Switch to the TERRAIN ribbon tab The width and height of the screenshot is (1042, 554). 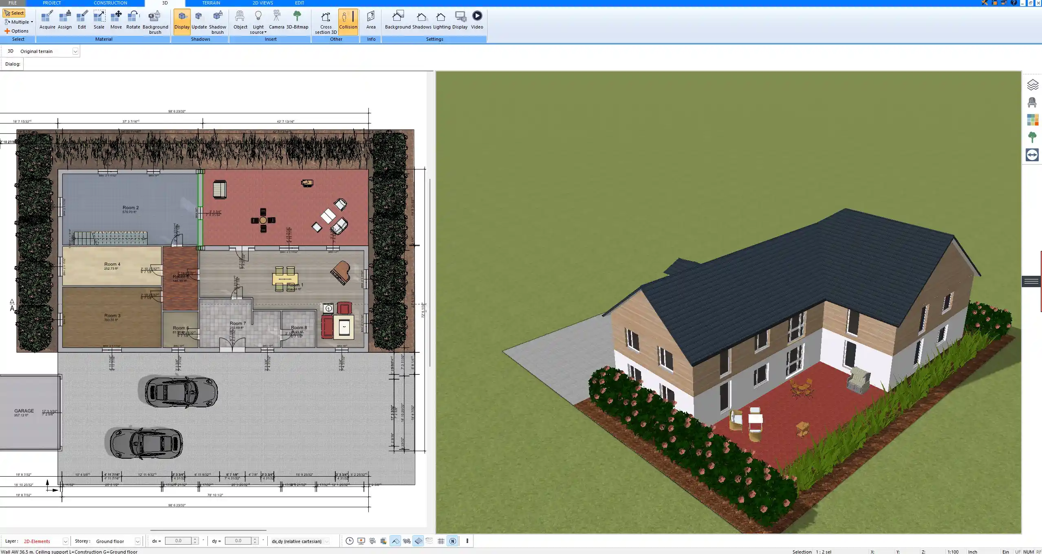(211, 3)
